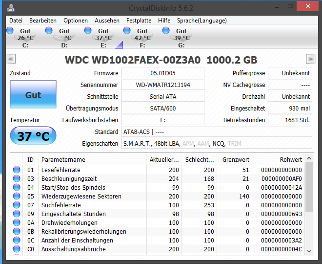Image resolution: width=322 pixels, height=264 pixels.
Task: Click the Serial ATA interface field
Action: [163, 96]
